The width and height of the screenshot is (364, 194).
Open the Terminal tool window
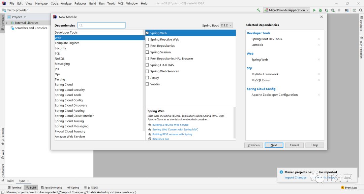14,188
